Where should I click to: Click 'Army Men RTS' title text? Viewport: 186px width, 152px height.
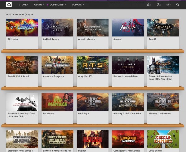pyautogui.click(x=85, y=76)
